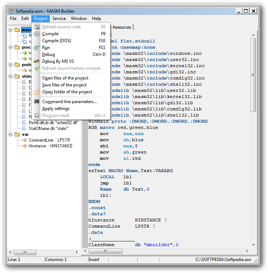Collapse the proc tree node
268x273 pixels.
[11, 47]
